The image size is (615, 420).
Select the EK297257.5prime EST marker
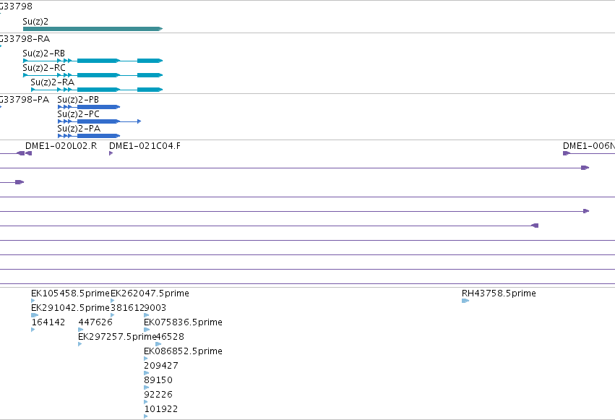(80, 344)
